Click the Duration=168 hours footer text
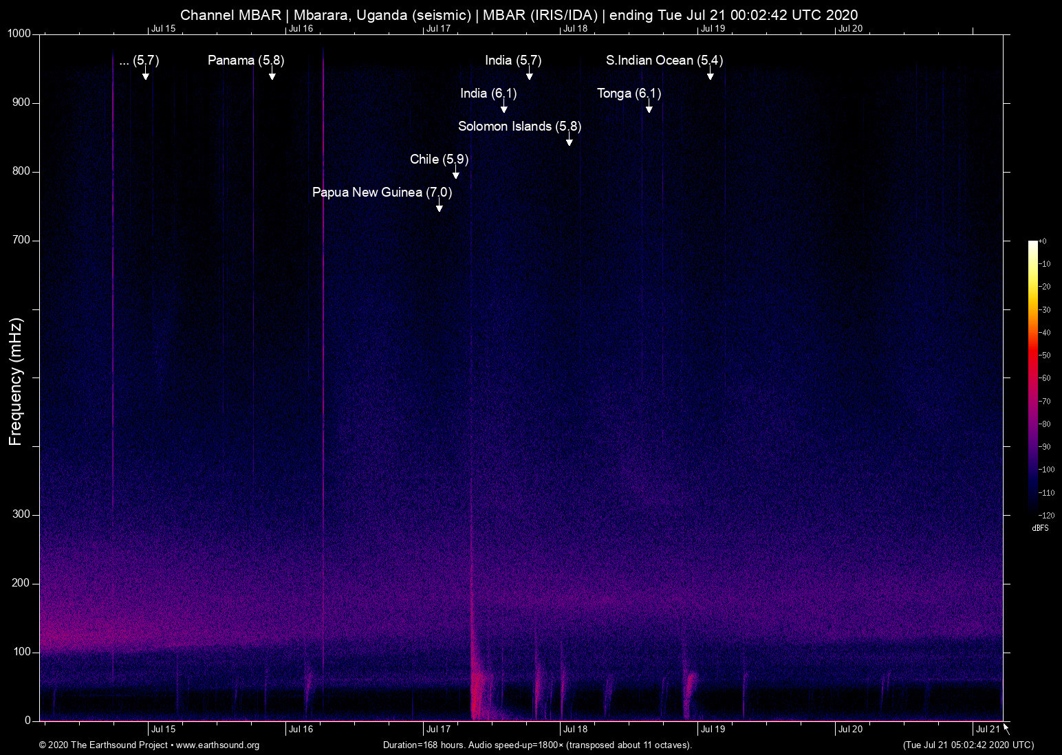The image size is (1062, 755). pyautogui.click(x=537, y=745)
